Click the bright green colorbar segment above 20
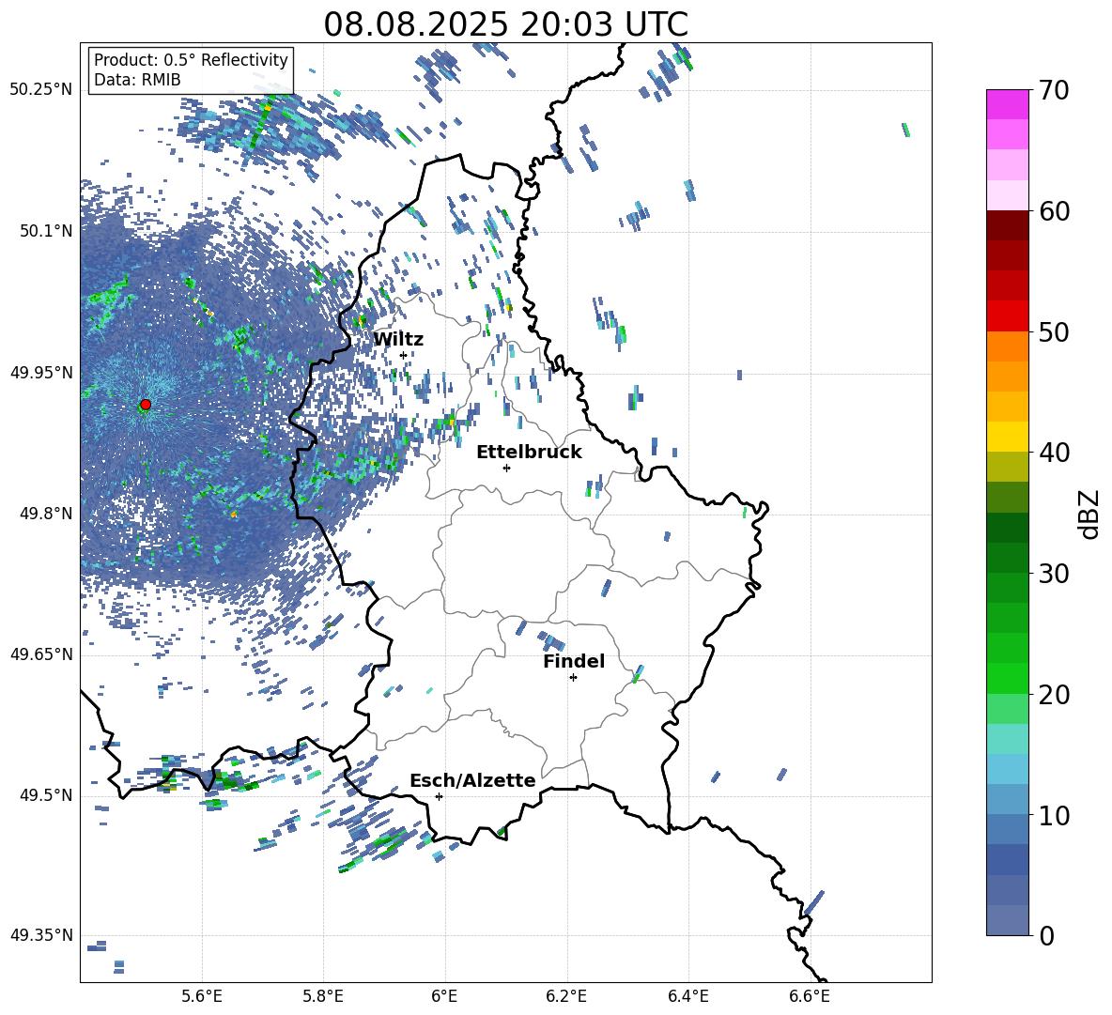 (1008, 678)
